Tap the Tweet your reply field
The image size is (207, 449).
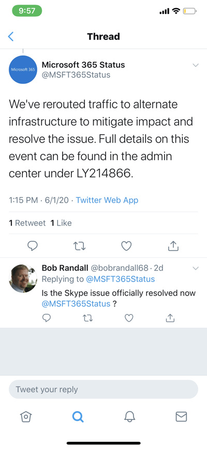pos(103,389)
